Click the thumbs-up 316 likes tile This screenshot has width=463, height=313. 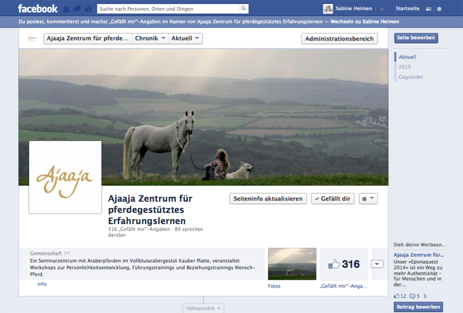coord(344,264)
